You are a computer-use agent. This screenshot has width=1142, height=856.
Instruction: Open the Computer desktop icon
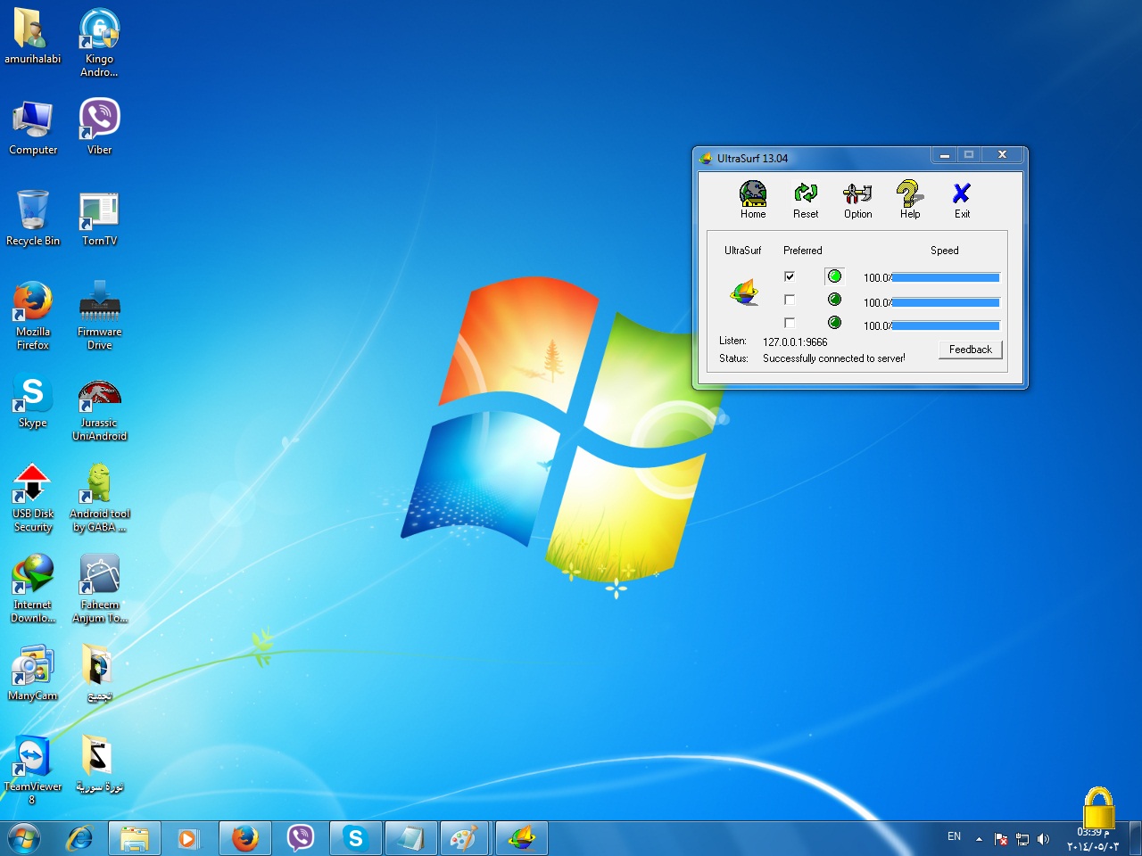pos(33,128)
